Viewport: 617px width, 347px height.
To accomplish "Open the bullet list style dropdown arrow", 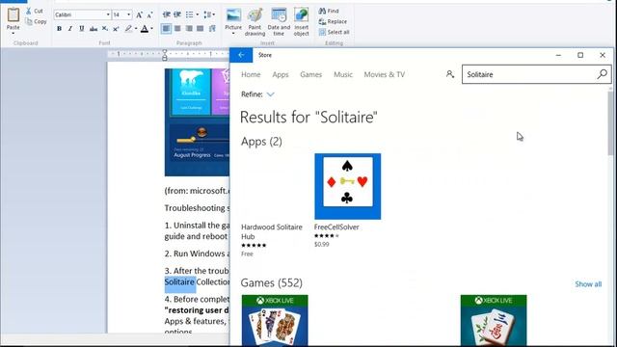I will pyautogui.click(x=197, y=15).
